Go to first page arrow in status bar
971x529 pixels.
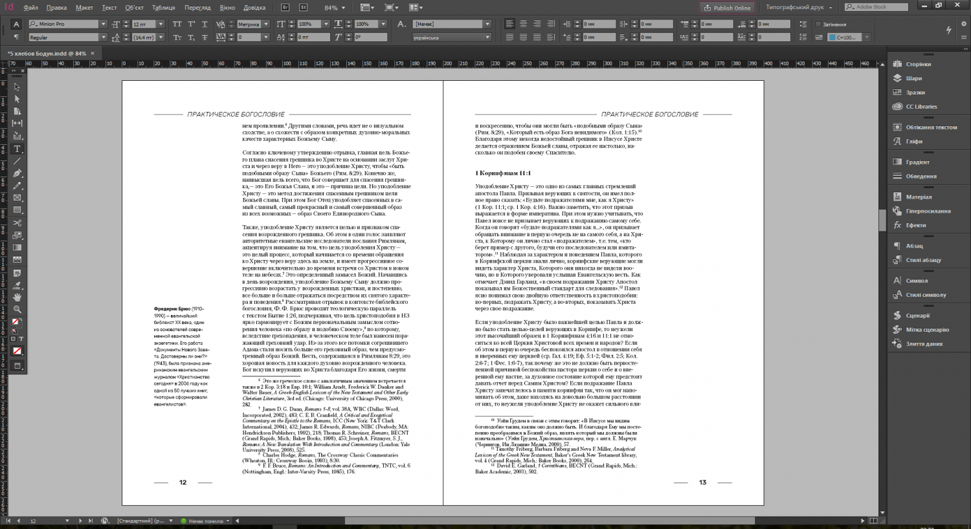[x=8, y=521]
